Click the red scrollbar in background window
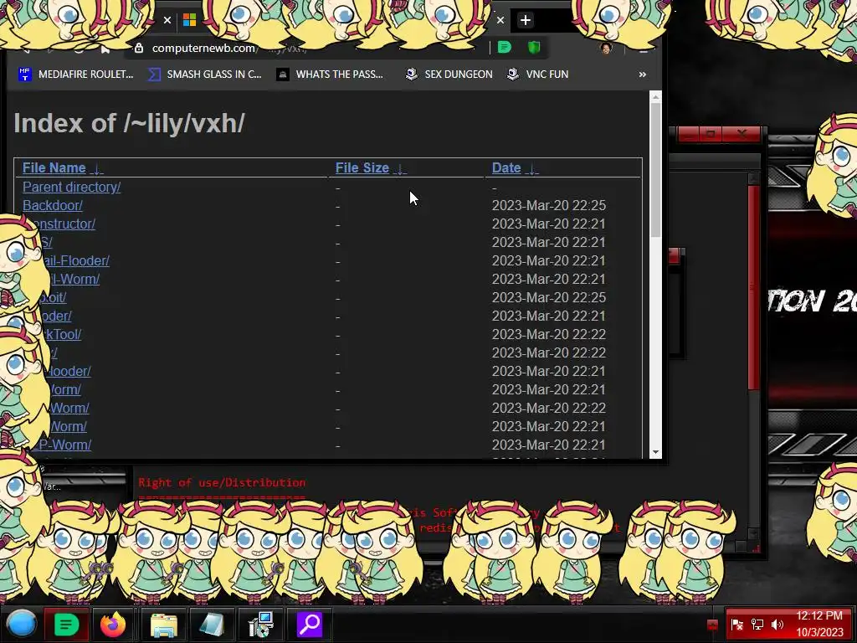 pos(754,288)
